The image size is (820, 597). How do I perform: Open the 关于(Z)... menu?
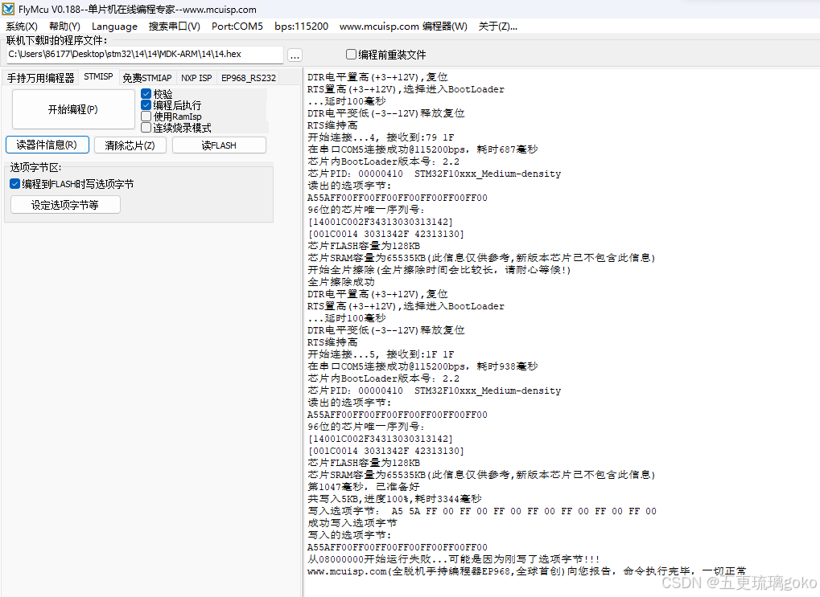(497, 27)
